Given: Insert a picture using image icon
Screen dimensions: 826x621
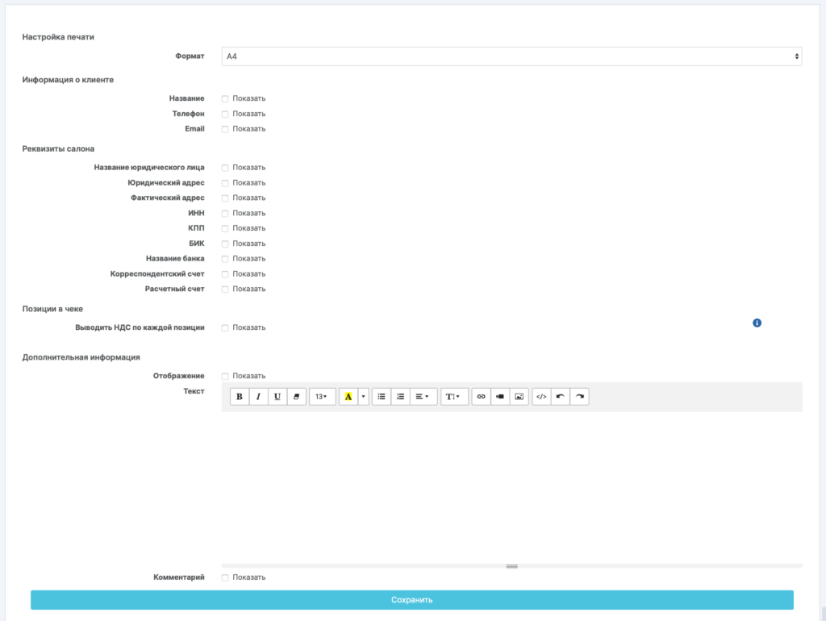Looking at the screenshot, I should click(519, 397).
